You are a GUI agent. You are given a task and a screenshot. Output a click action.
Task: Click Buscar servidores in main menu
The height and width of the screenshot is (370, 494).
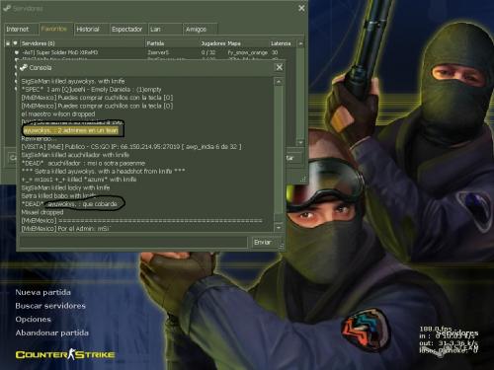point(50,306)
